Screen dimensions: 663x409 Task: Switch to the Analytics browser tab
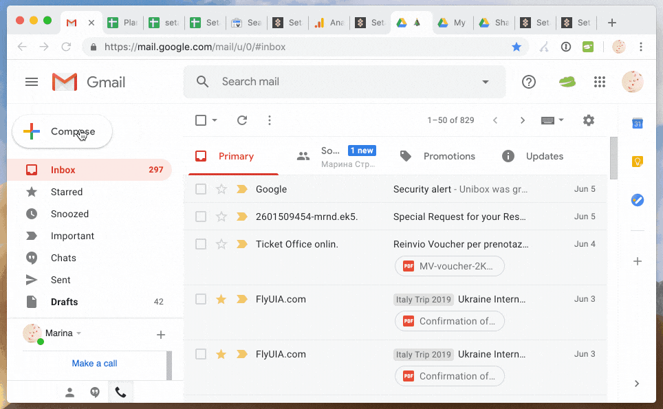(x=329, y=23)
